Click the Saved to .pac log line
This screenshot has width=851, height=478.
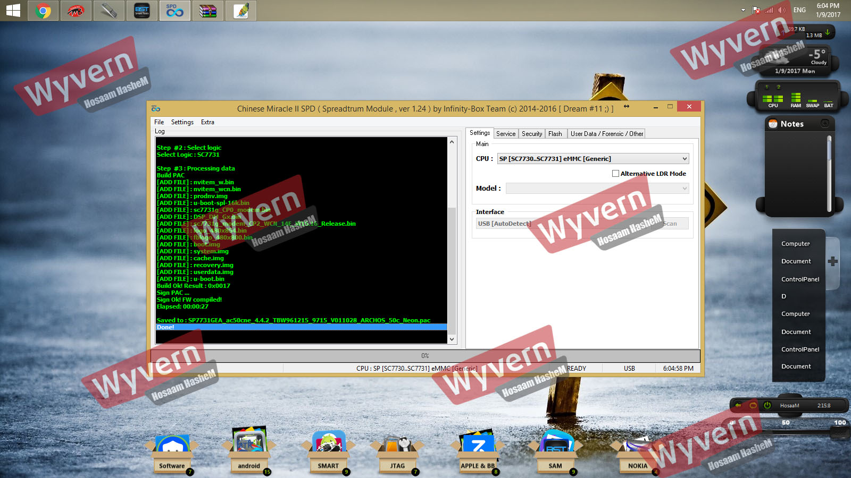(x=294, y=320)
